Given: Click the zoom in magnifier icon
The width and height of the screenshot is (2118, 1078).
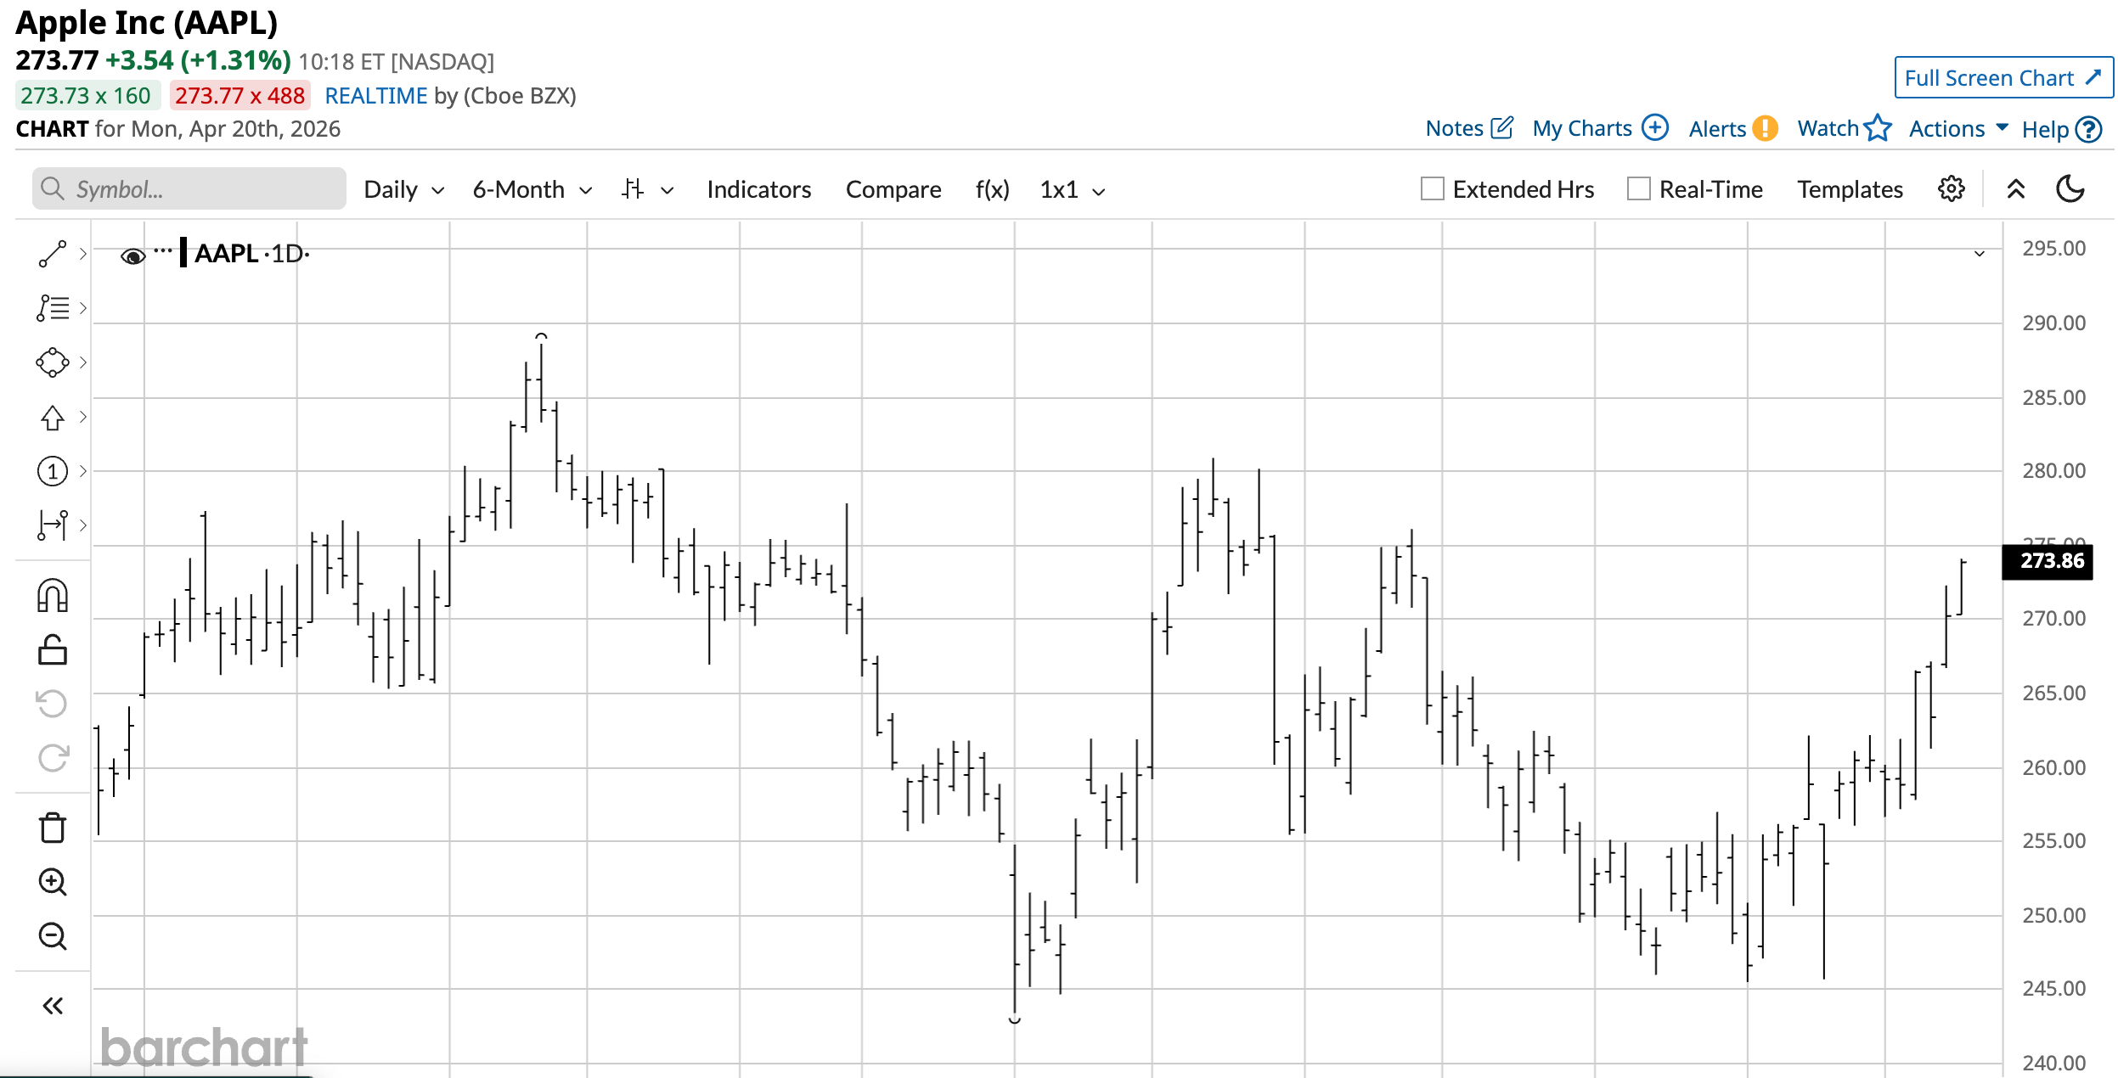Looking at the screenshot, I should [x=52, y=882].
